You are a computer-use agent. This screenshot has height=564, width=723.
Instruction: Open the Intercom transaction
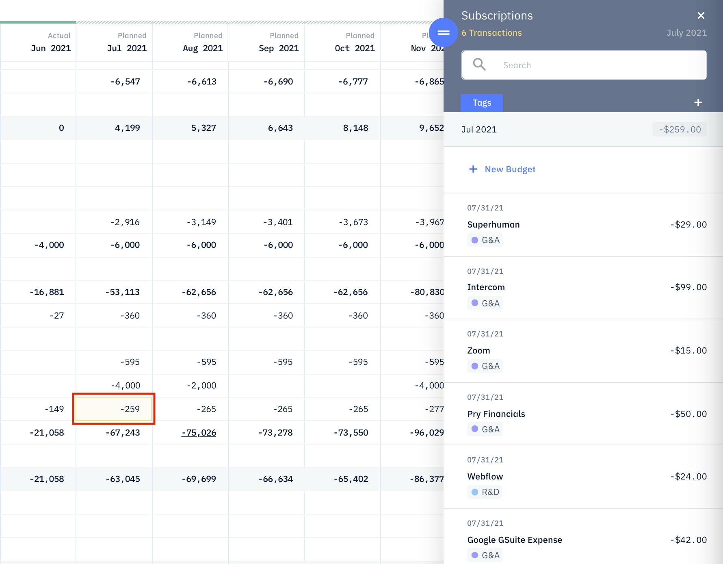click(583, 288)
